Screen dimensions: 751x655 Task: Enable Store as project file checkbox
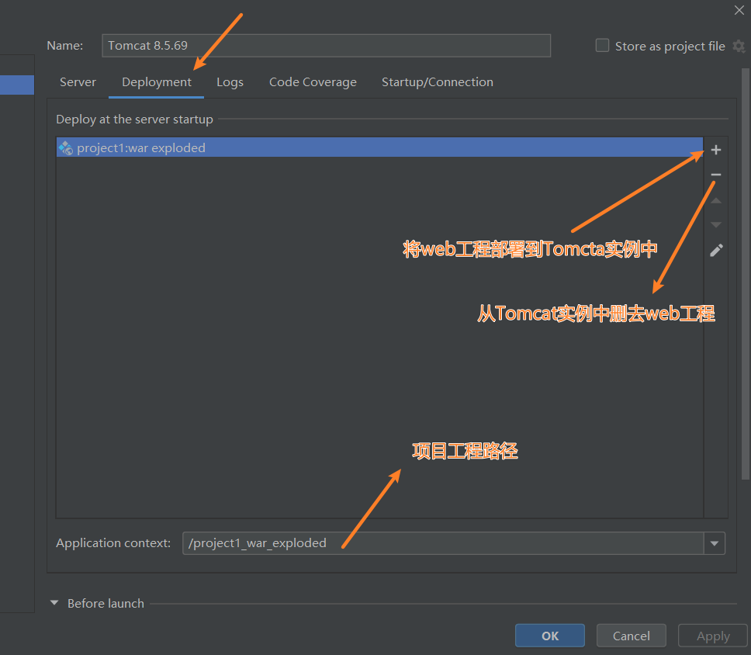(602, 46)
